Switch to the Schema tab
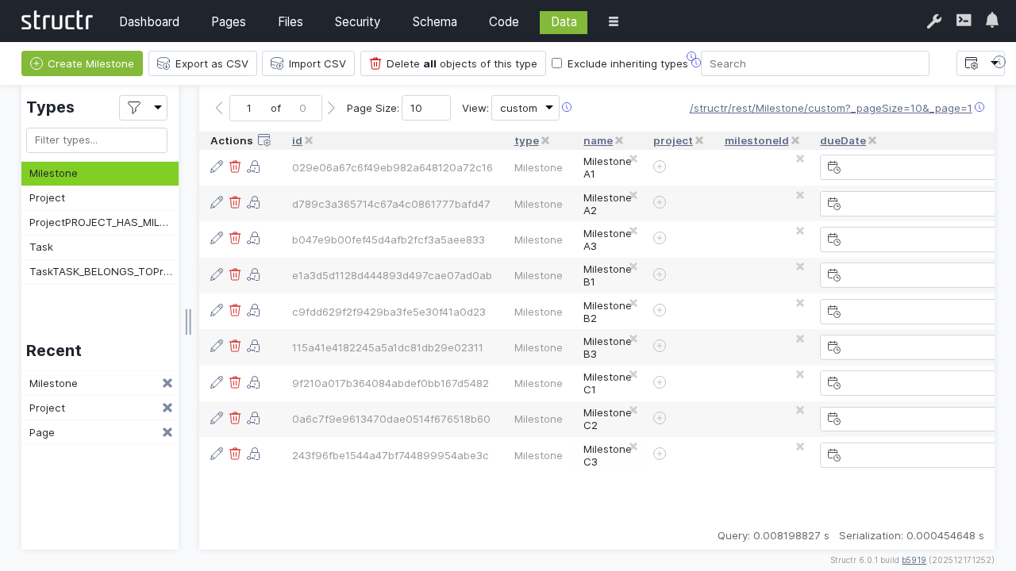The height and width of the screenshot is (571, 1016). [x=434, y=21]
